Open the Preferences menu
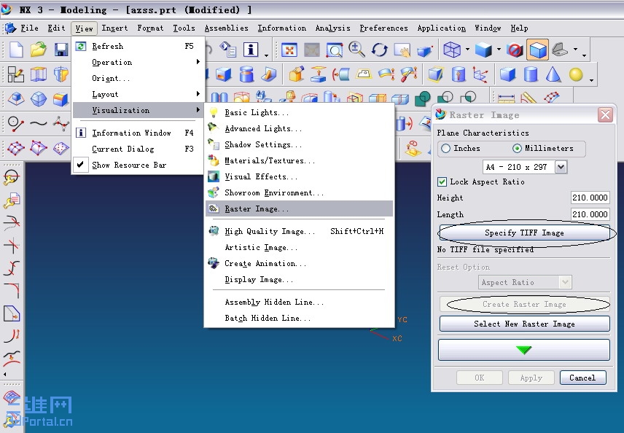624x433 pixels. (x=383, y=28)
